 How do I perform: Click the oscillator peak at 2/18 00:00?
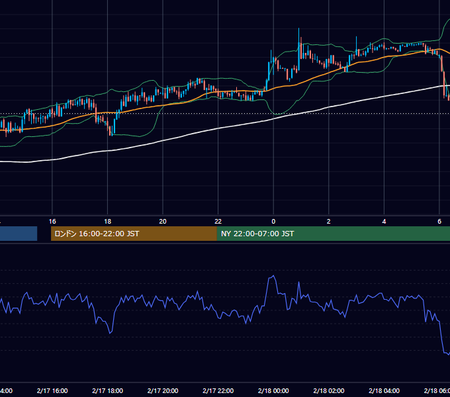click(x=273, y=277)
